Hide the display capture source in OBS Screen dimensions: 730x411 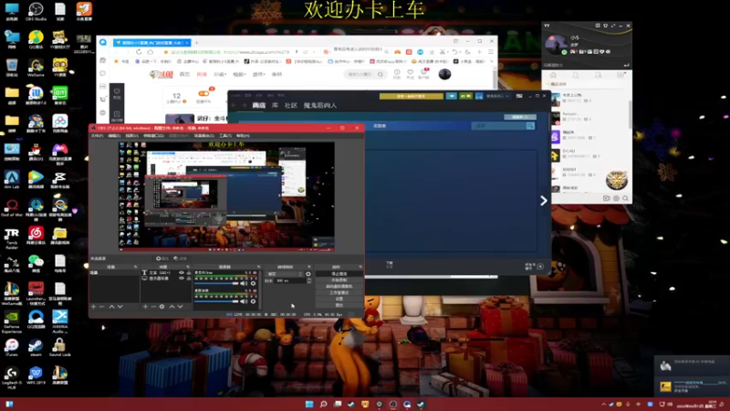(182, 279)
